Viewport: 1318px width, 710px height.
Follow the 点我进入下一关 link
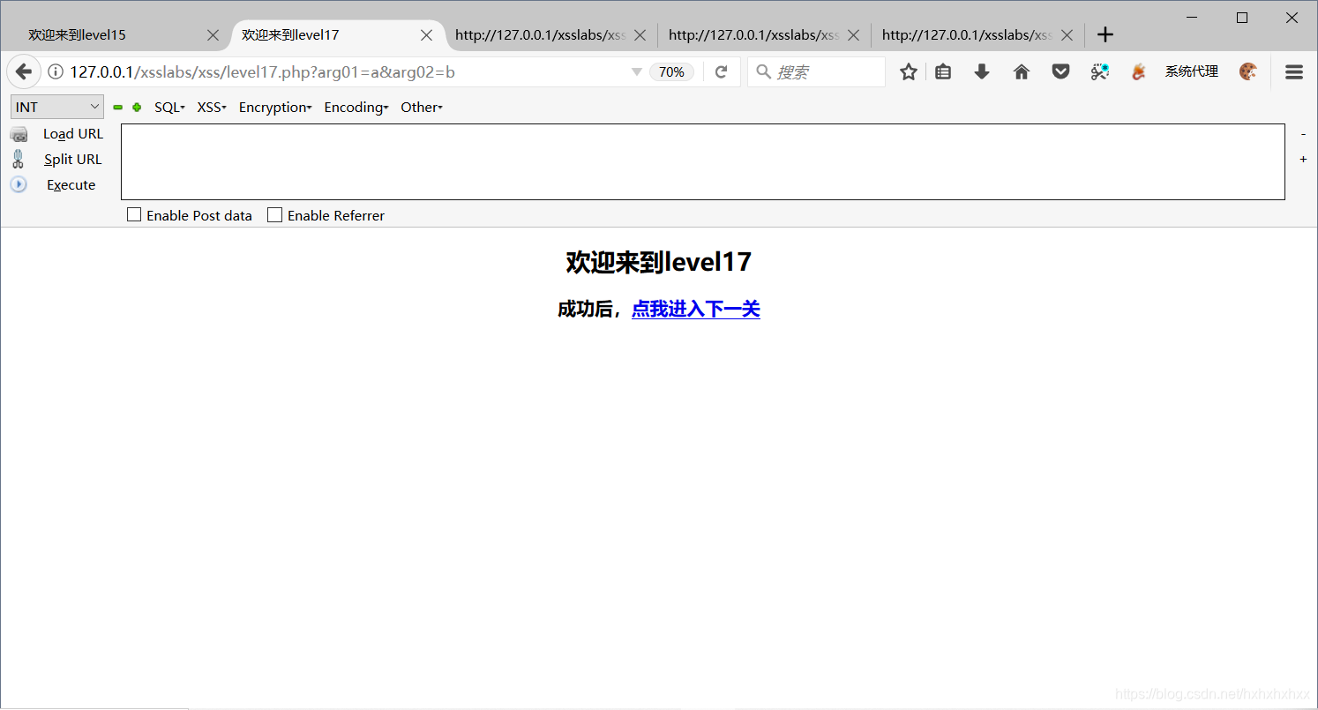coord(696,310)
